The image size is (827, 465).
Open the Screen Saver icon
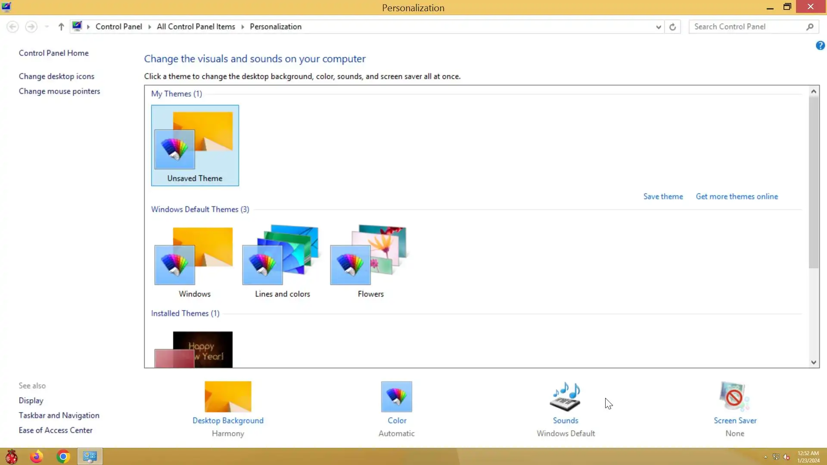tap(734, 397)
